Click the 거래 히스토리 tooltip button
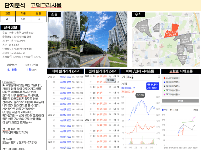Screen dimensions: 201x150 click(110, 80)
